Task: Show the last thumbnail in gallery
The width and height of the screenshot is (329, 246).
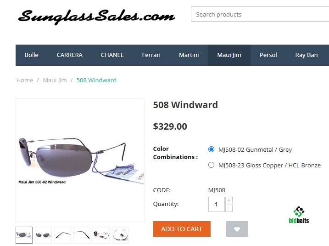Action: (x=120, y=235)
